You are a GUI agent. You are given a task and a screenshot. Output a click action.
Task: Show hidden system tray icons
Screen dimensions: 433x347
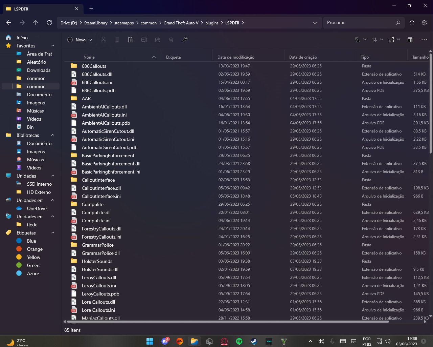(x=311, y=341)
